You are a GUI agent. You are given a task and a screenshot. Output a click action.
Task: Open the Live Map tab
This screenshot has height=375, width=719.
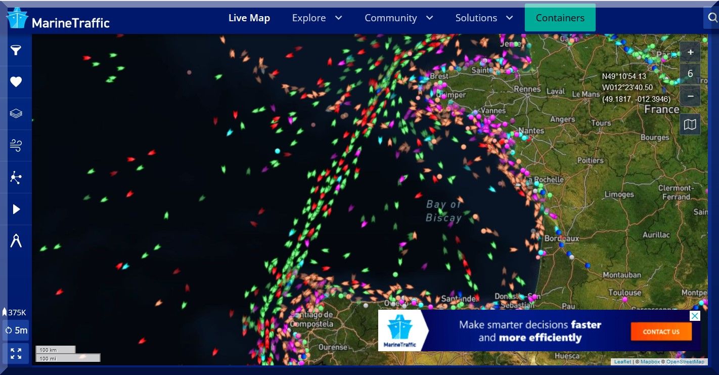click(x=249, y=18)
